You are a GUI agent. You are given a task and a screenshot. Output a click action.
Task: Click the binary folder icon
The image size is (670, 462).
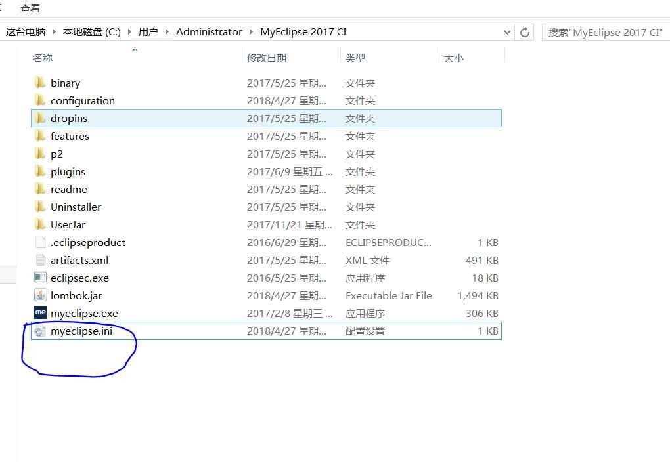pyautogui.click(x=39, y=83)
